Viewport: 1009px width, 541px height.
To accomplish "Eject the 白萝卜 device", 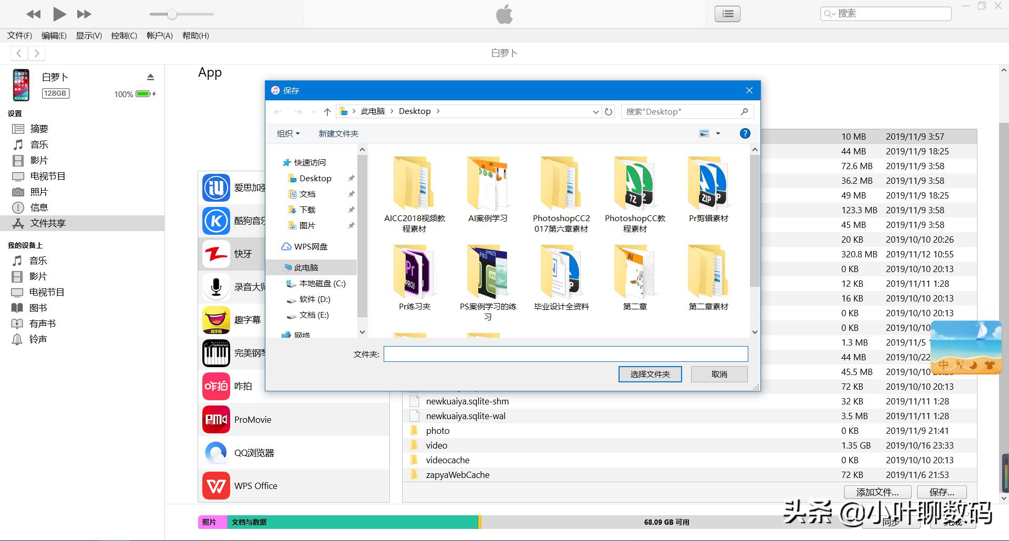I will (150, 77).
